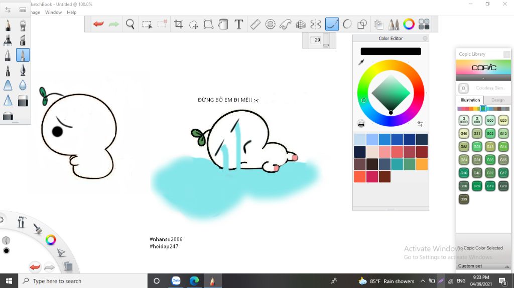The width and height of the screenshot is (514, 288).
Task: Show hidden system tray icons
Action: (x=423, y=281)
